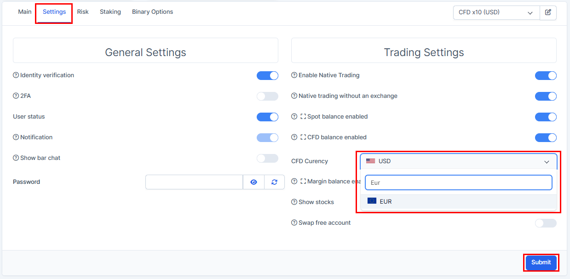Click help icon next to Swap free account
Viewport: 570px width, 279px height.
tap(294, 223)
